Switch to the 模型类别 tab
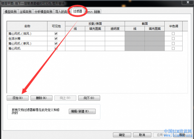Viewport: 194px width, 139px height. 10,12
